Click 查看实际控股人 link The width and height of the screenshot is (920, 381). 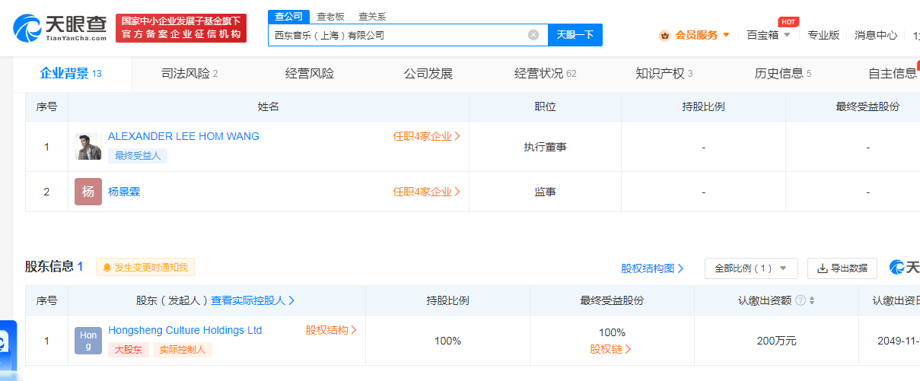click(253, 300)
